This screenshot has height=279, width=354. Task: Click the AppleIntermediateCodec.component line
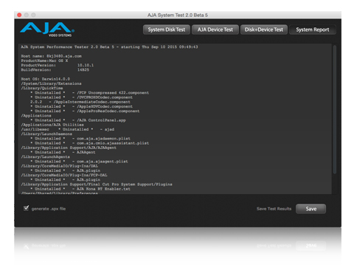point(80,102)
